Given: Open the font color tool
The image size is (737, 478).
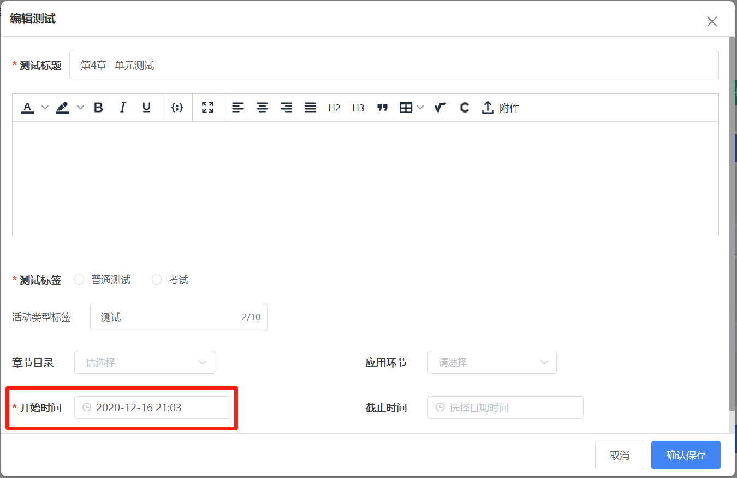Looking at the screenshot, I should pyautogui.click(x=27, y=108).
